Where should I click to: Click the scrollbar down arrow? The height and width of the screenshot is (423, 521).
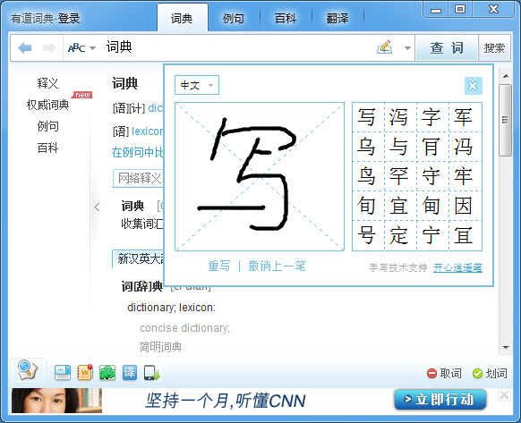506,348
